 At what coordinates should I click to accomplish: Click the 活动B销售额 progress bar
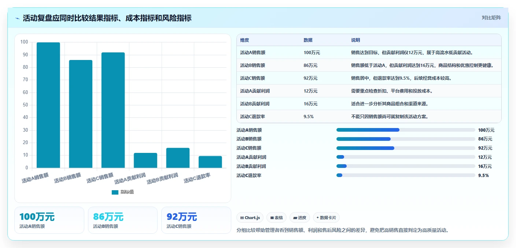406,139
